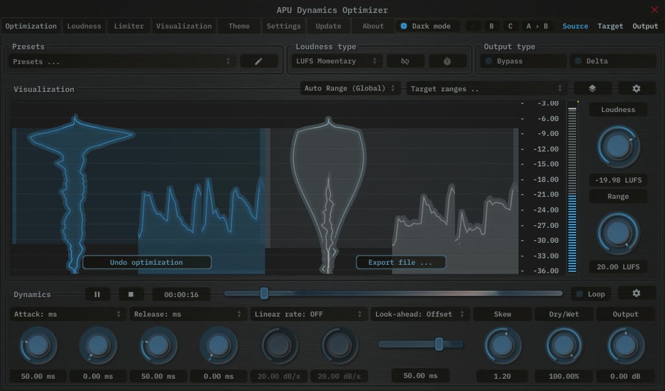Click the Undo optimization button

pyautogui.click(x=146, y=263)
